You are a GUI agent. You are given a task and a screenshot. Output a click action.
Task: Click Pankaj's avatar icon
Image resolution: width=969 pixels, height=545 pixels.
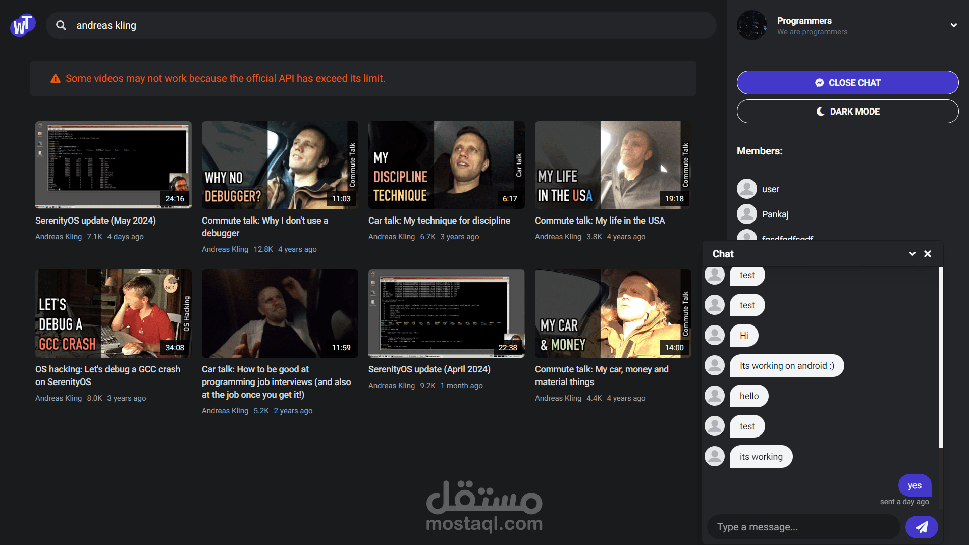point(747,213)
